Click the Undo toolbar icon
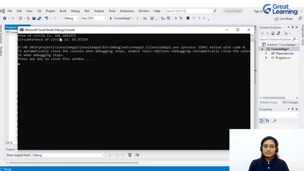304x171 pixels. click(x=47, y=18)
